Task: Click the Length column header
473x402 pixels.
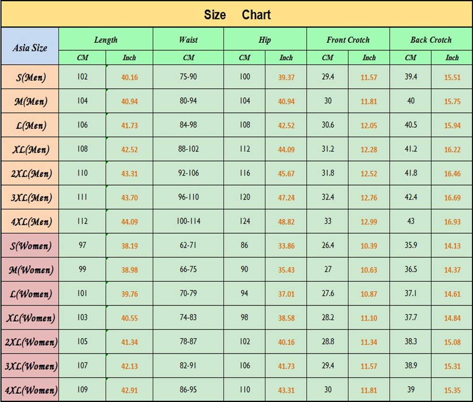Action: coord(105,39)
